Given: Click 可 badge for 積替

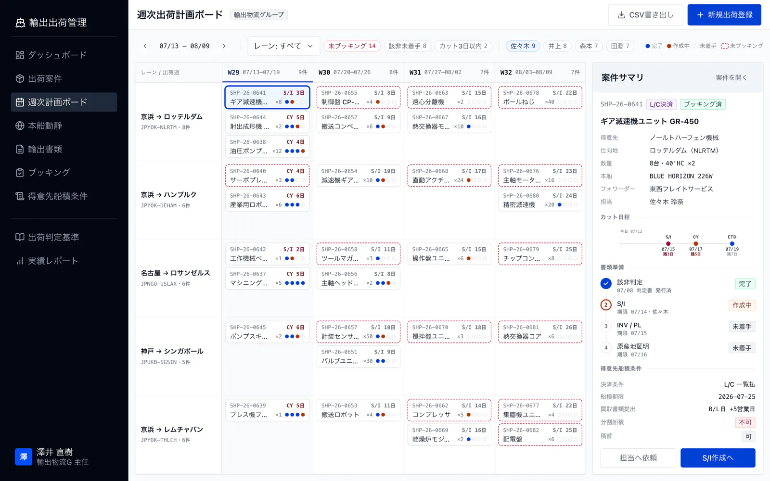Looking at the screenshot, I should [748, 436].
